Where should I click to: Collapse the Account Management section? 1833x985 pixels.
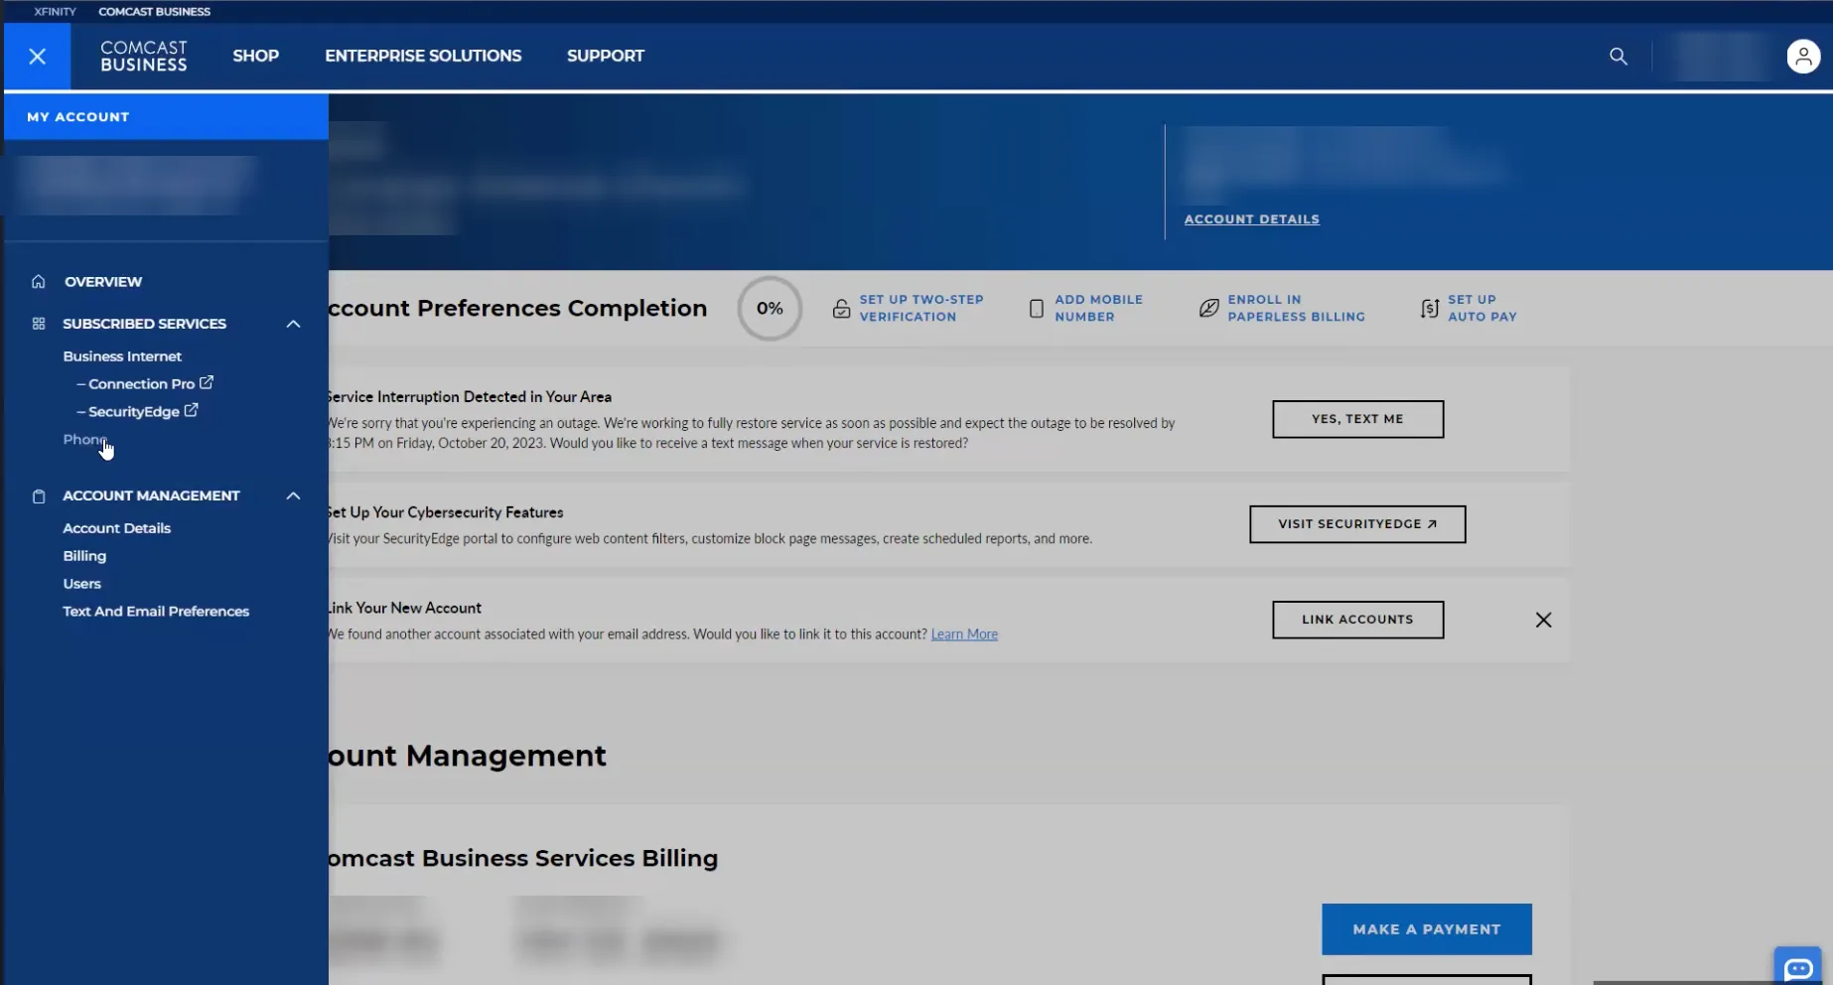293,495
